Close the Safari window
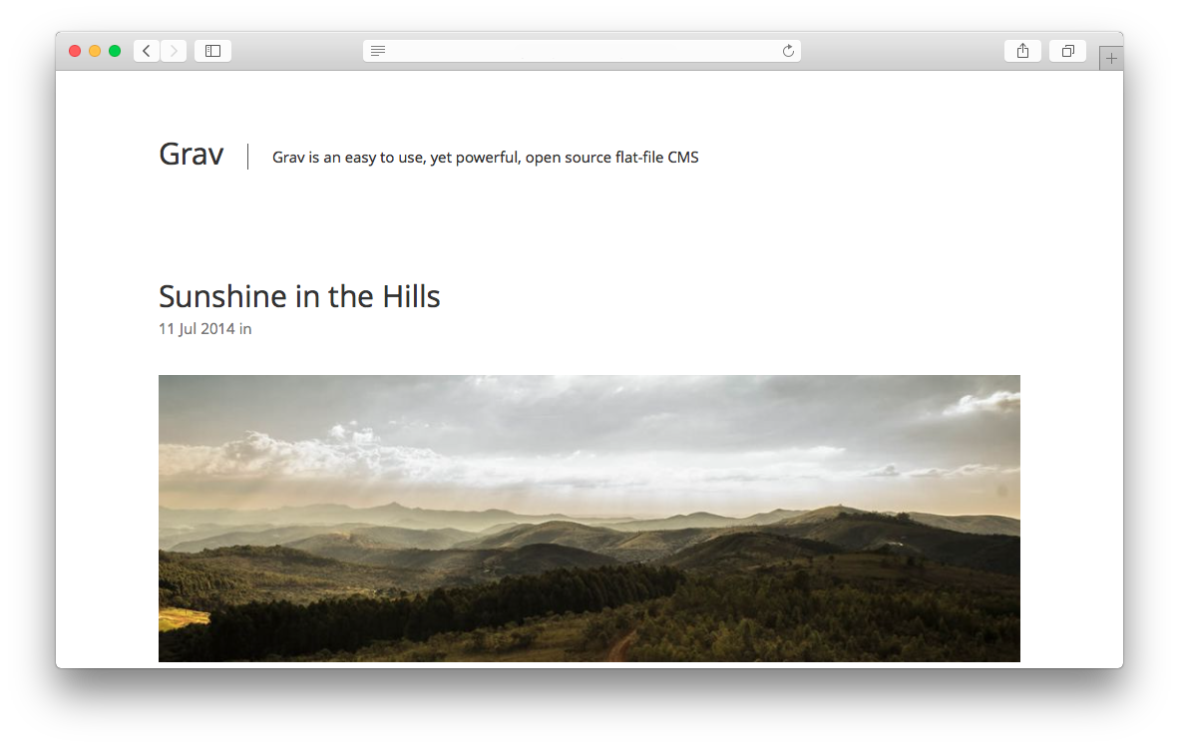The height and width of the screenshot is (748, 1179). tap(75, 51)
